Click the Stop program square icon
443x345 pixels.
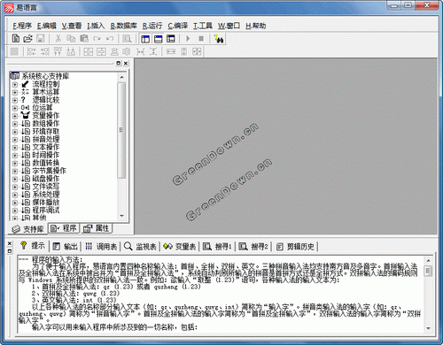tap(201, 39)
